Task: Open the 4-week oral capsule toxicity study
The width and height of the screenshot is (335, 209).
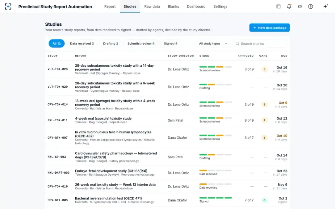Action: click(103, 118)
